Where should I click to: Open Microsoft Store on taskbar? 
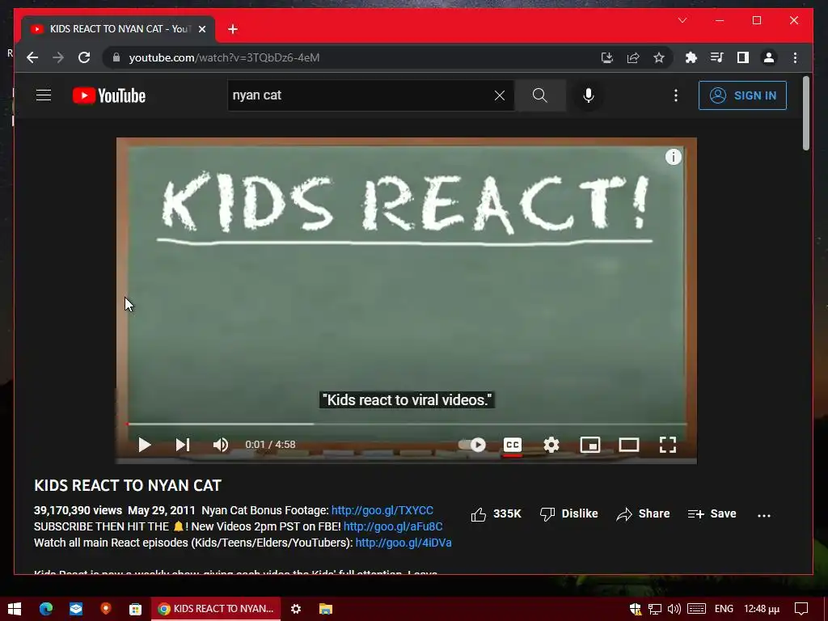tap(135, 609)
